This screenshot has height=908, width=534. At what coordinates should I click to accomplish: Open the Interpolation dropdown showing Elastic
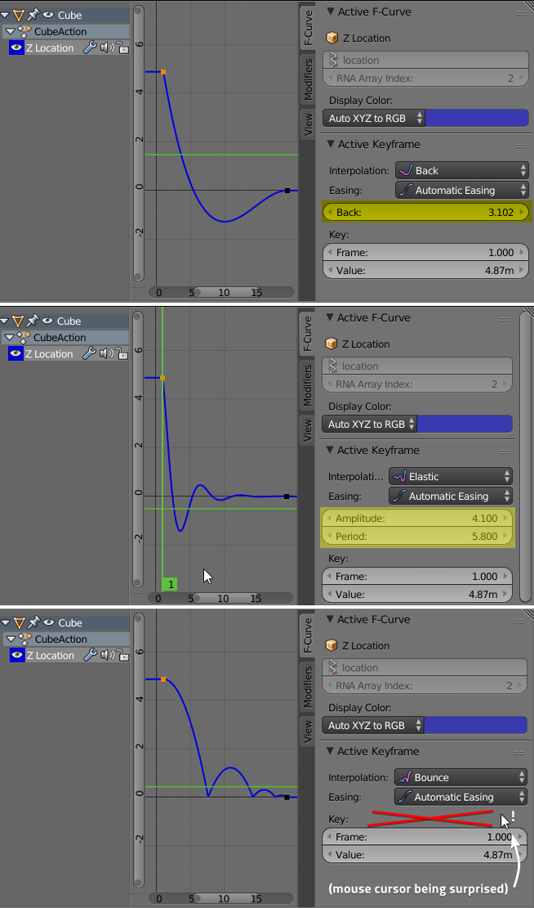pyautogui.click(x=450, y=477)
